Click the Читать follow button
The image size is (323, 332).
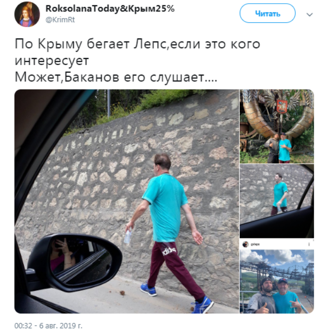(x=267, y=13)
